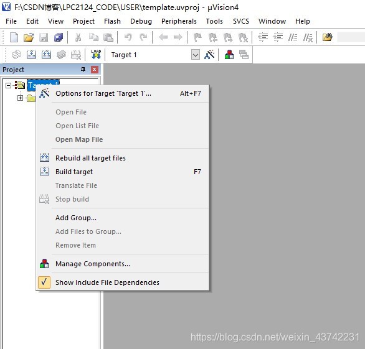The height and width of the screenshot is (349, 365).
Task: Navigate forwards with right arrow icon
Action: (178, 37)
